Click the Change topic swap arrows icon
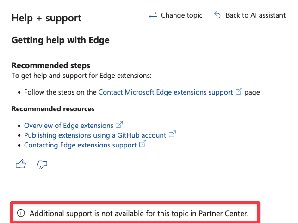This screenshot has height=223, width=298. [x=153, y=15]
